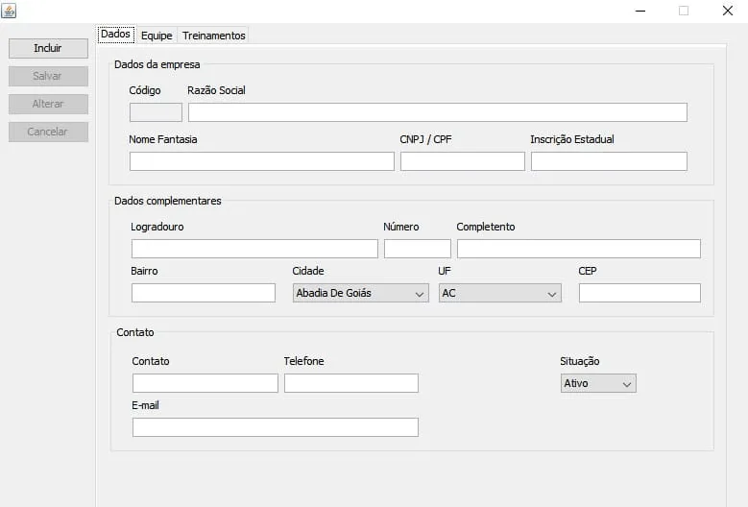The image size is (748, 507).
Task: Click the CNPJ / CPF field
Action: 462,161
